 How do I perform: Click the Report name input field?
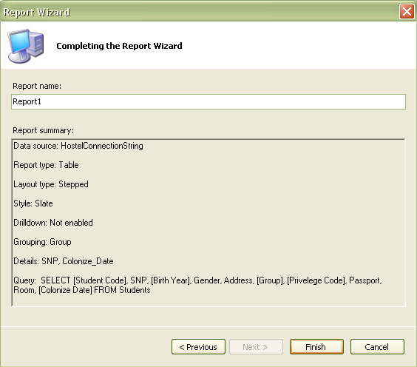pyautogui.click(x=208, y=101)
